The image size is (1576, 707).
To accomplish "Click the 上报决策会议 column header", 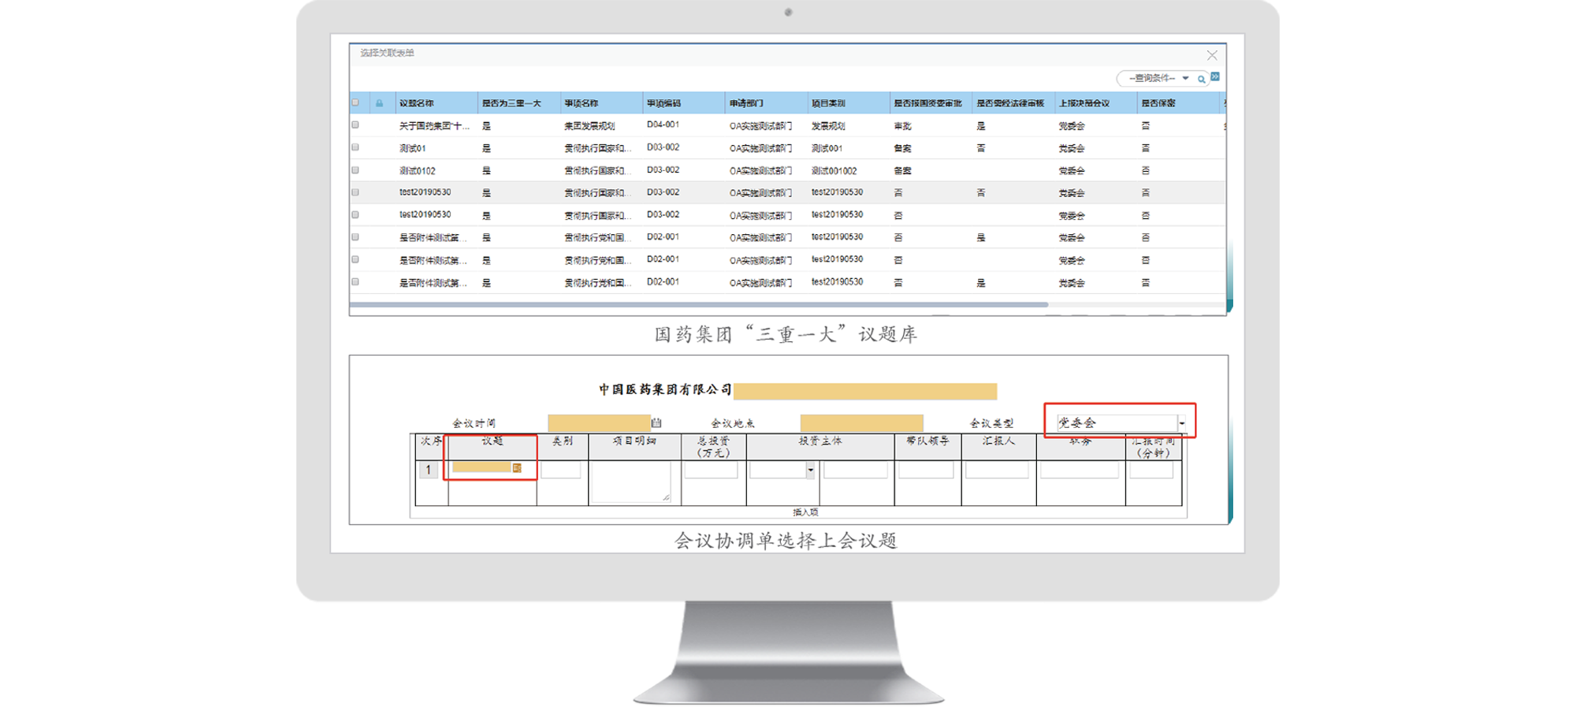I will pos(1084,103).
